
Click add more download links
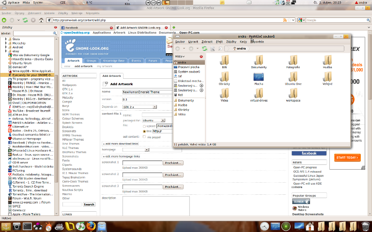click(x=121, y=144)
